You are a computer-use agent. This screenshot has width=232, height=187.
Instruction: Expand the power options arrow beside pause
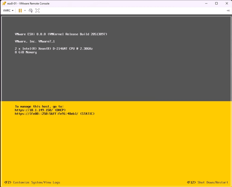click(x=25, y=10)
